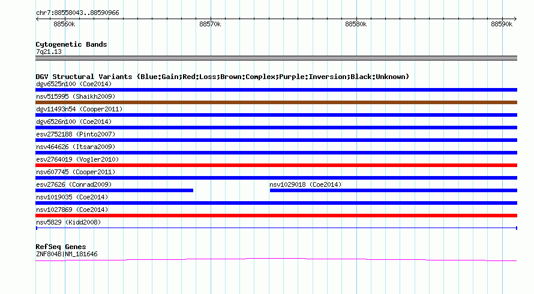Click the blue gain bar of nsv464626
Screen dimensions: 534x294
[x=276, y=153]
